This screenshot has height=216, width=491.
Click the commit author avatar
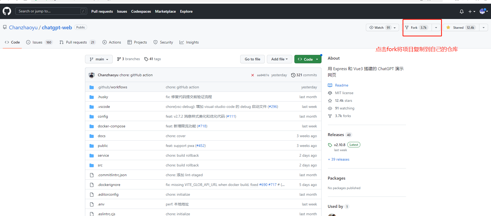(92, 75)
